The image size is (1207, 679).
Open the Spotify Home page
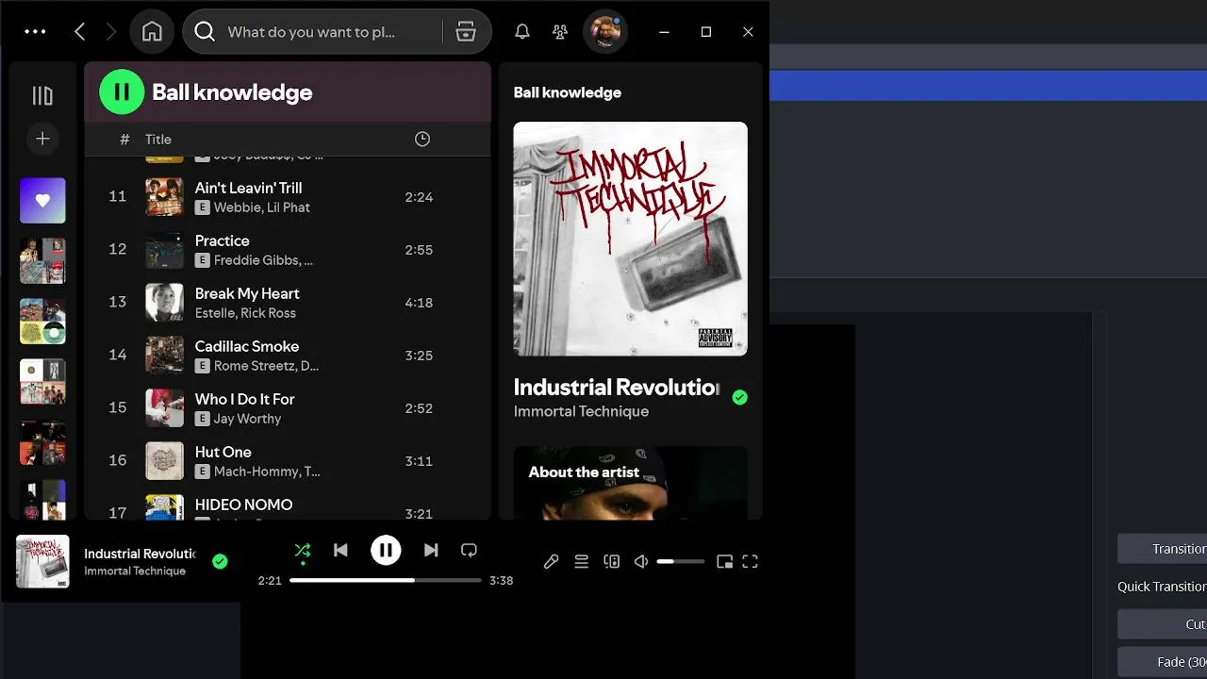[152, 32]
